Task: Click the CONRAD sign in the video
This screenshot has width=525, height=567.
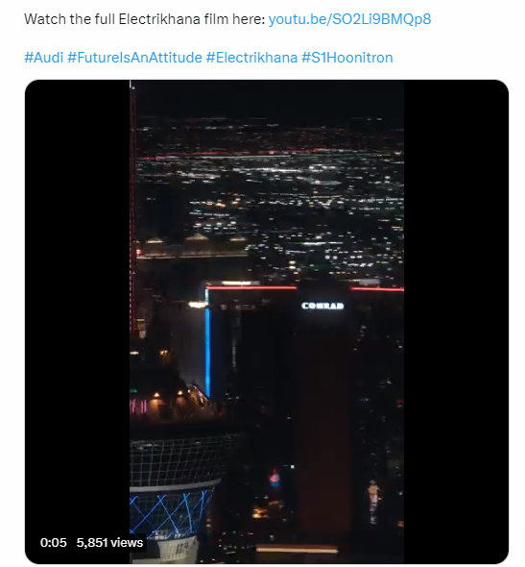Action: [322, 306]
